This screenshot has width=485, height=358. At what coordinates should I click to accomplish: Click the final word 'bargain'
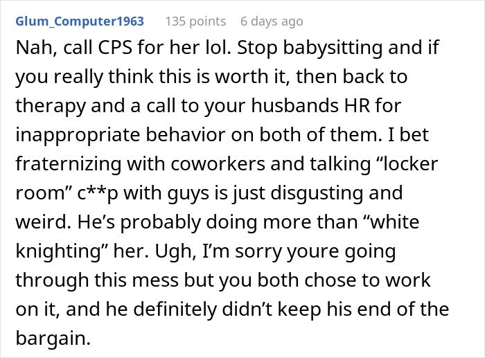(x=53, y=339)
